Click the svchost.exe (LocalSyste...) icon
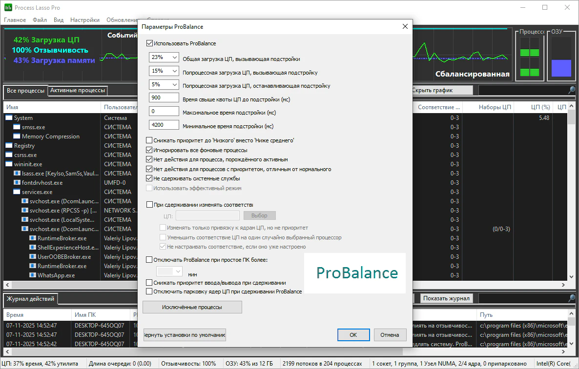This screenshot has width=579, height=369. [25, 219]
